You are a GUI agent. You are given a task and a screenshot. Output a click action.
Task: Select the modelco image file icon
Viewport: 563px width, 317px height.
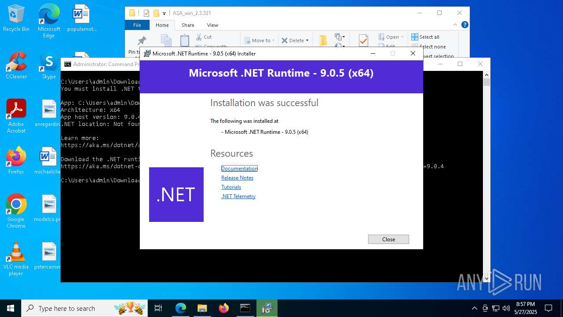(x=48, y=208)
